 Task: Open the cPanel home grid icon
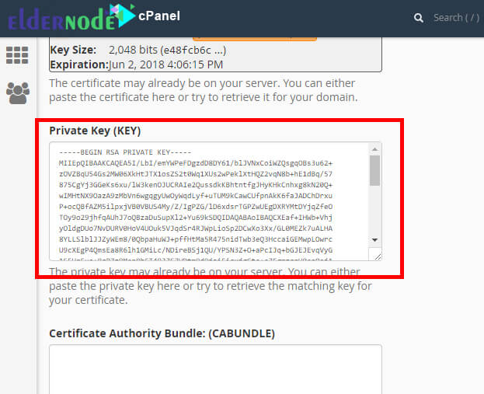point(17,55)
